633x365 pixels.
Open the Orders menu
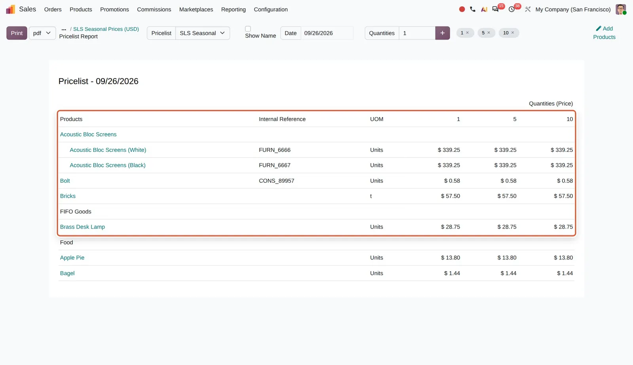(53, 9)
